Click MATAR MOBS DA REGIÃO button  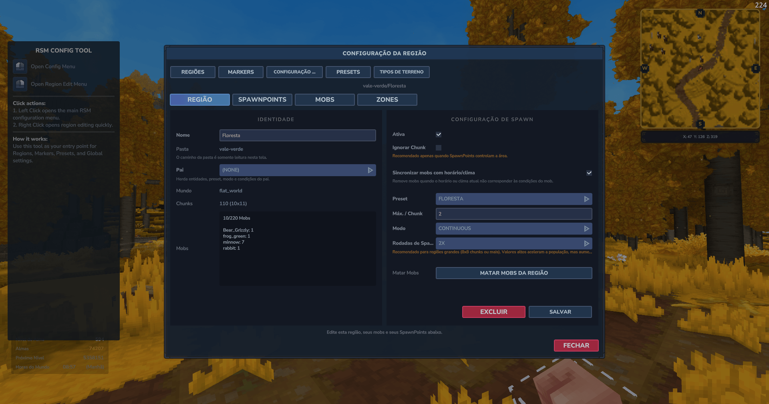[514, 273]
